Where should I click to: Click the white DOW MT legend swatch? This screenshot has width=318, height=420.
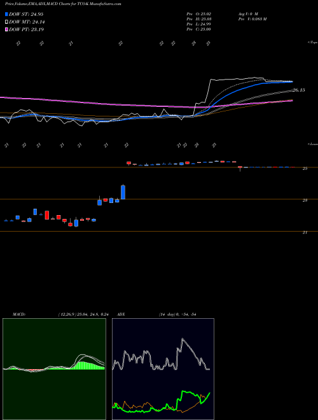point(6,22)
